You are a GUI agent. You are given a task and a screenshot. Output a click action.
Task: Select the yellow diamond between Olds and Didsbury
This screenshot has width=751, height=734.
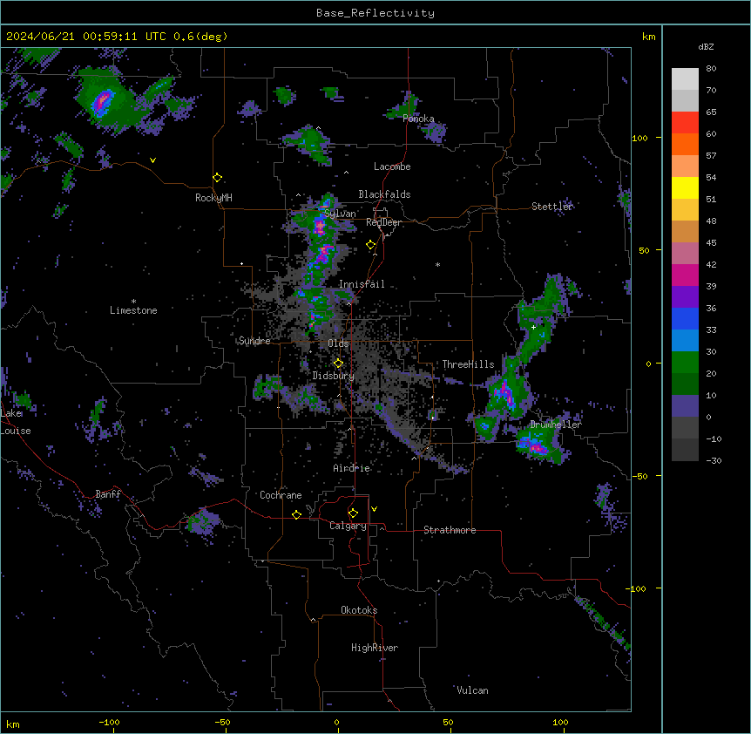pyautogui.click(x=339, y=364)
